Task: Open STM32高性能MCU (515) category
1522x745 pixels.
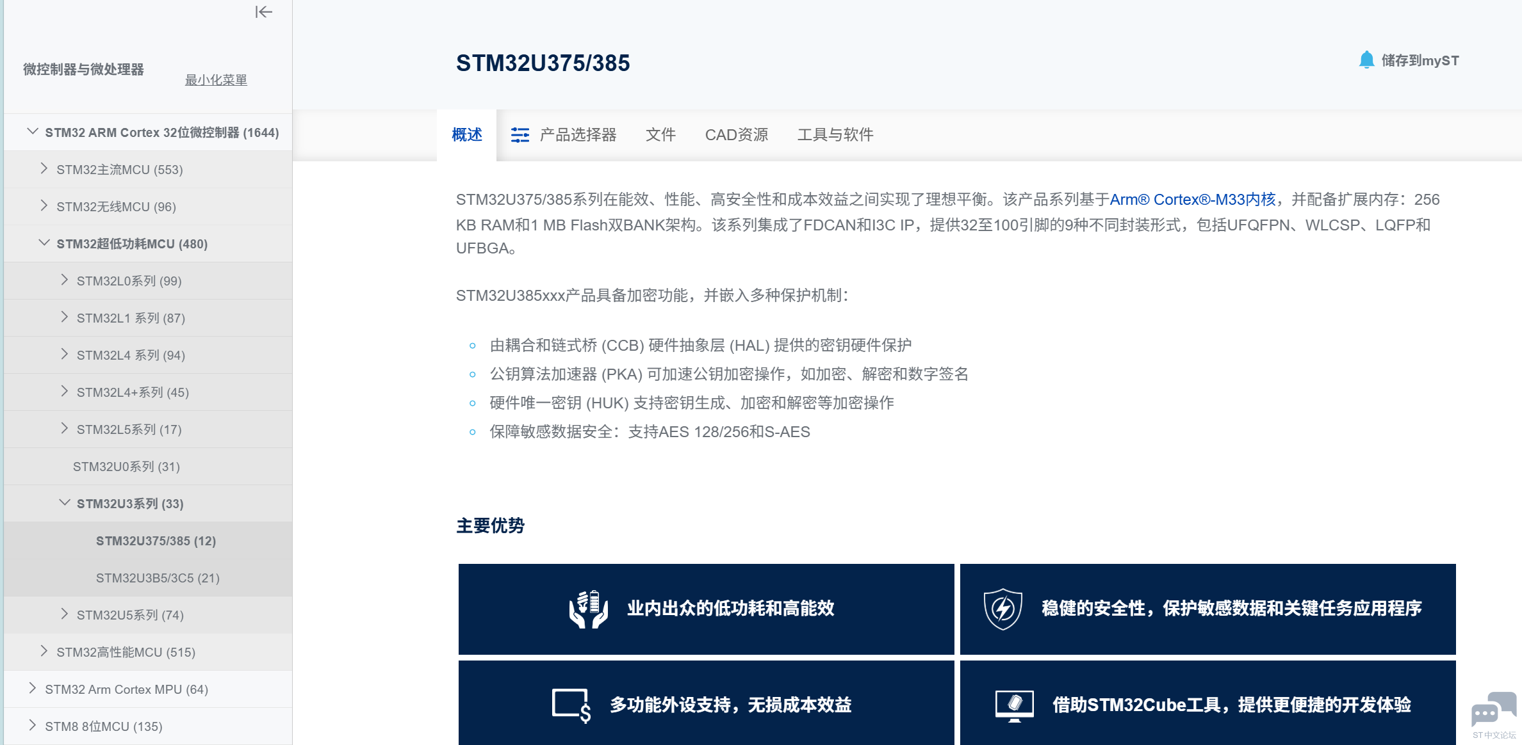Action: [x=148, y=652]
